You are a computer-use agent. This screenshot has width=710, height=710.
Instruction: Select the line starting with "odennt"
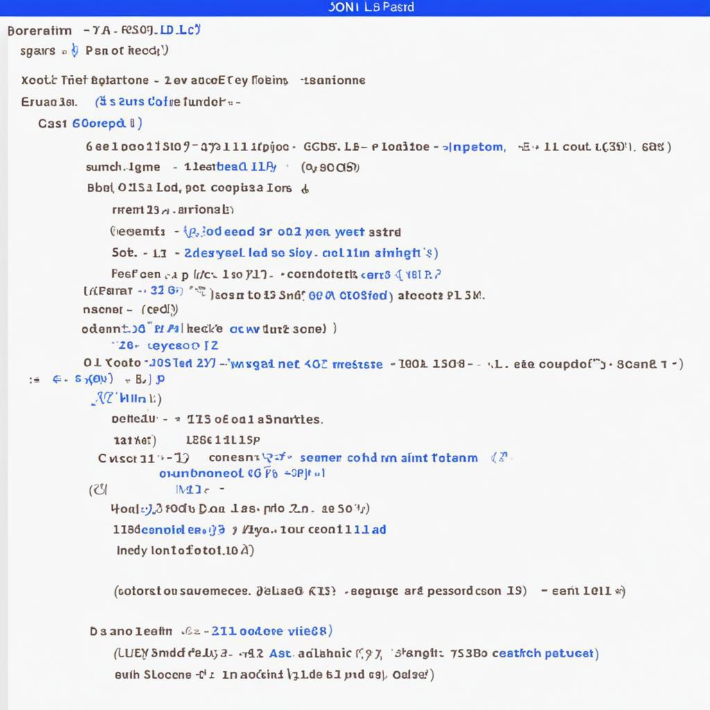pos(209,329)
